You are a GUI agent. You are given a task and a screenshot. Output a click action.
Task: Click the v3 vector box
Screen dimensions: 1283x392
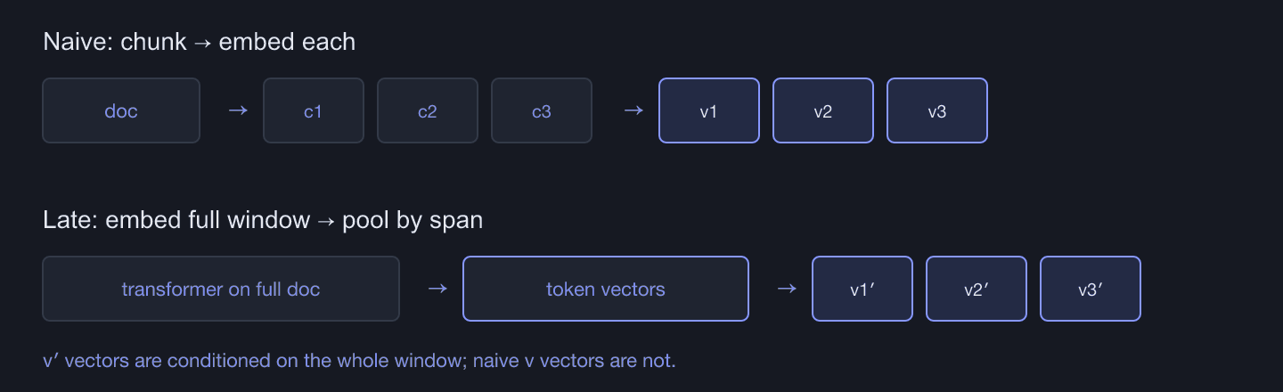coord(937,110)
